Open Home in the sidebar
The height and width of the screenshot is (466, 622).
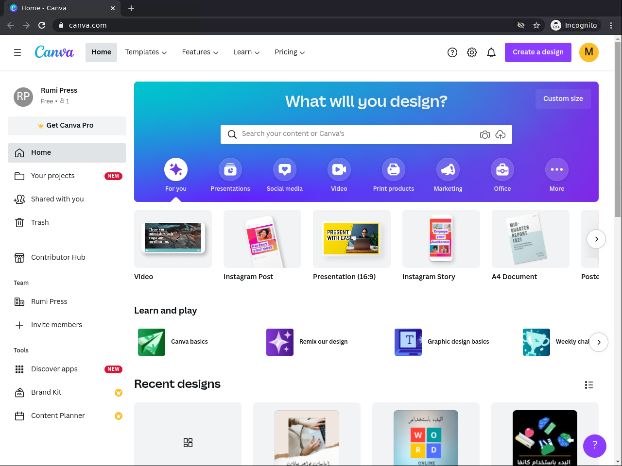tap(67, 153)
